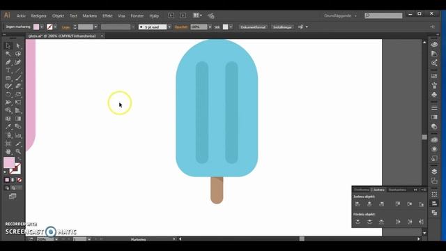Open the Stil style dropdown arrow

(x=231, y=27)
